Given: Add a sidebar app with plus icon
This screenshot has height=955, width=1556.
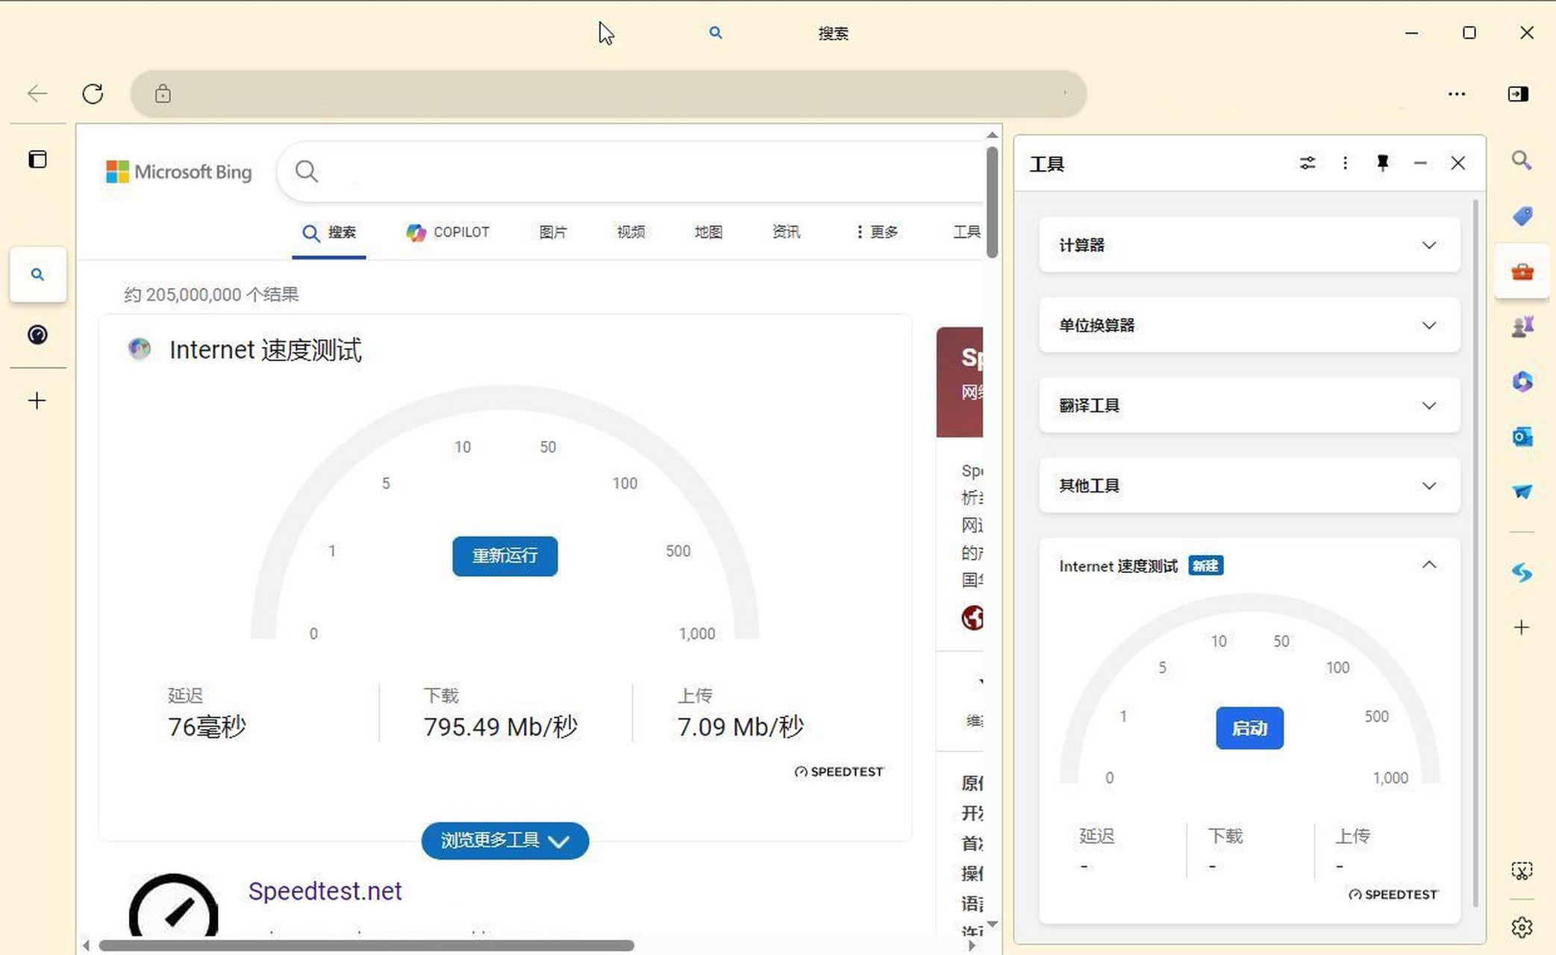Looking at the screenshot, I should (x=1522, y=627).
